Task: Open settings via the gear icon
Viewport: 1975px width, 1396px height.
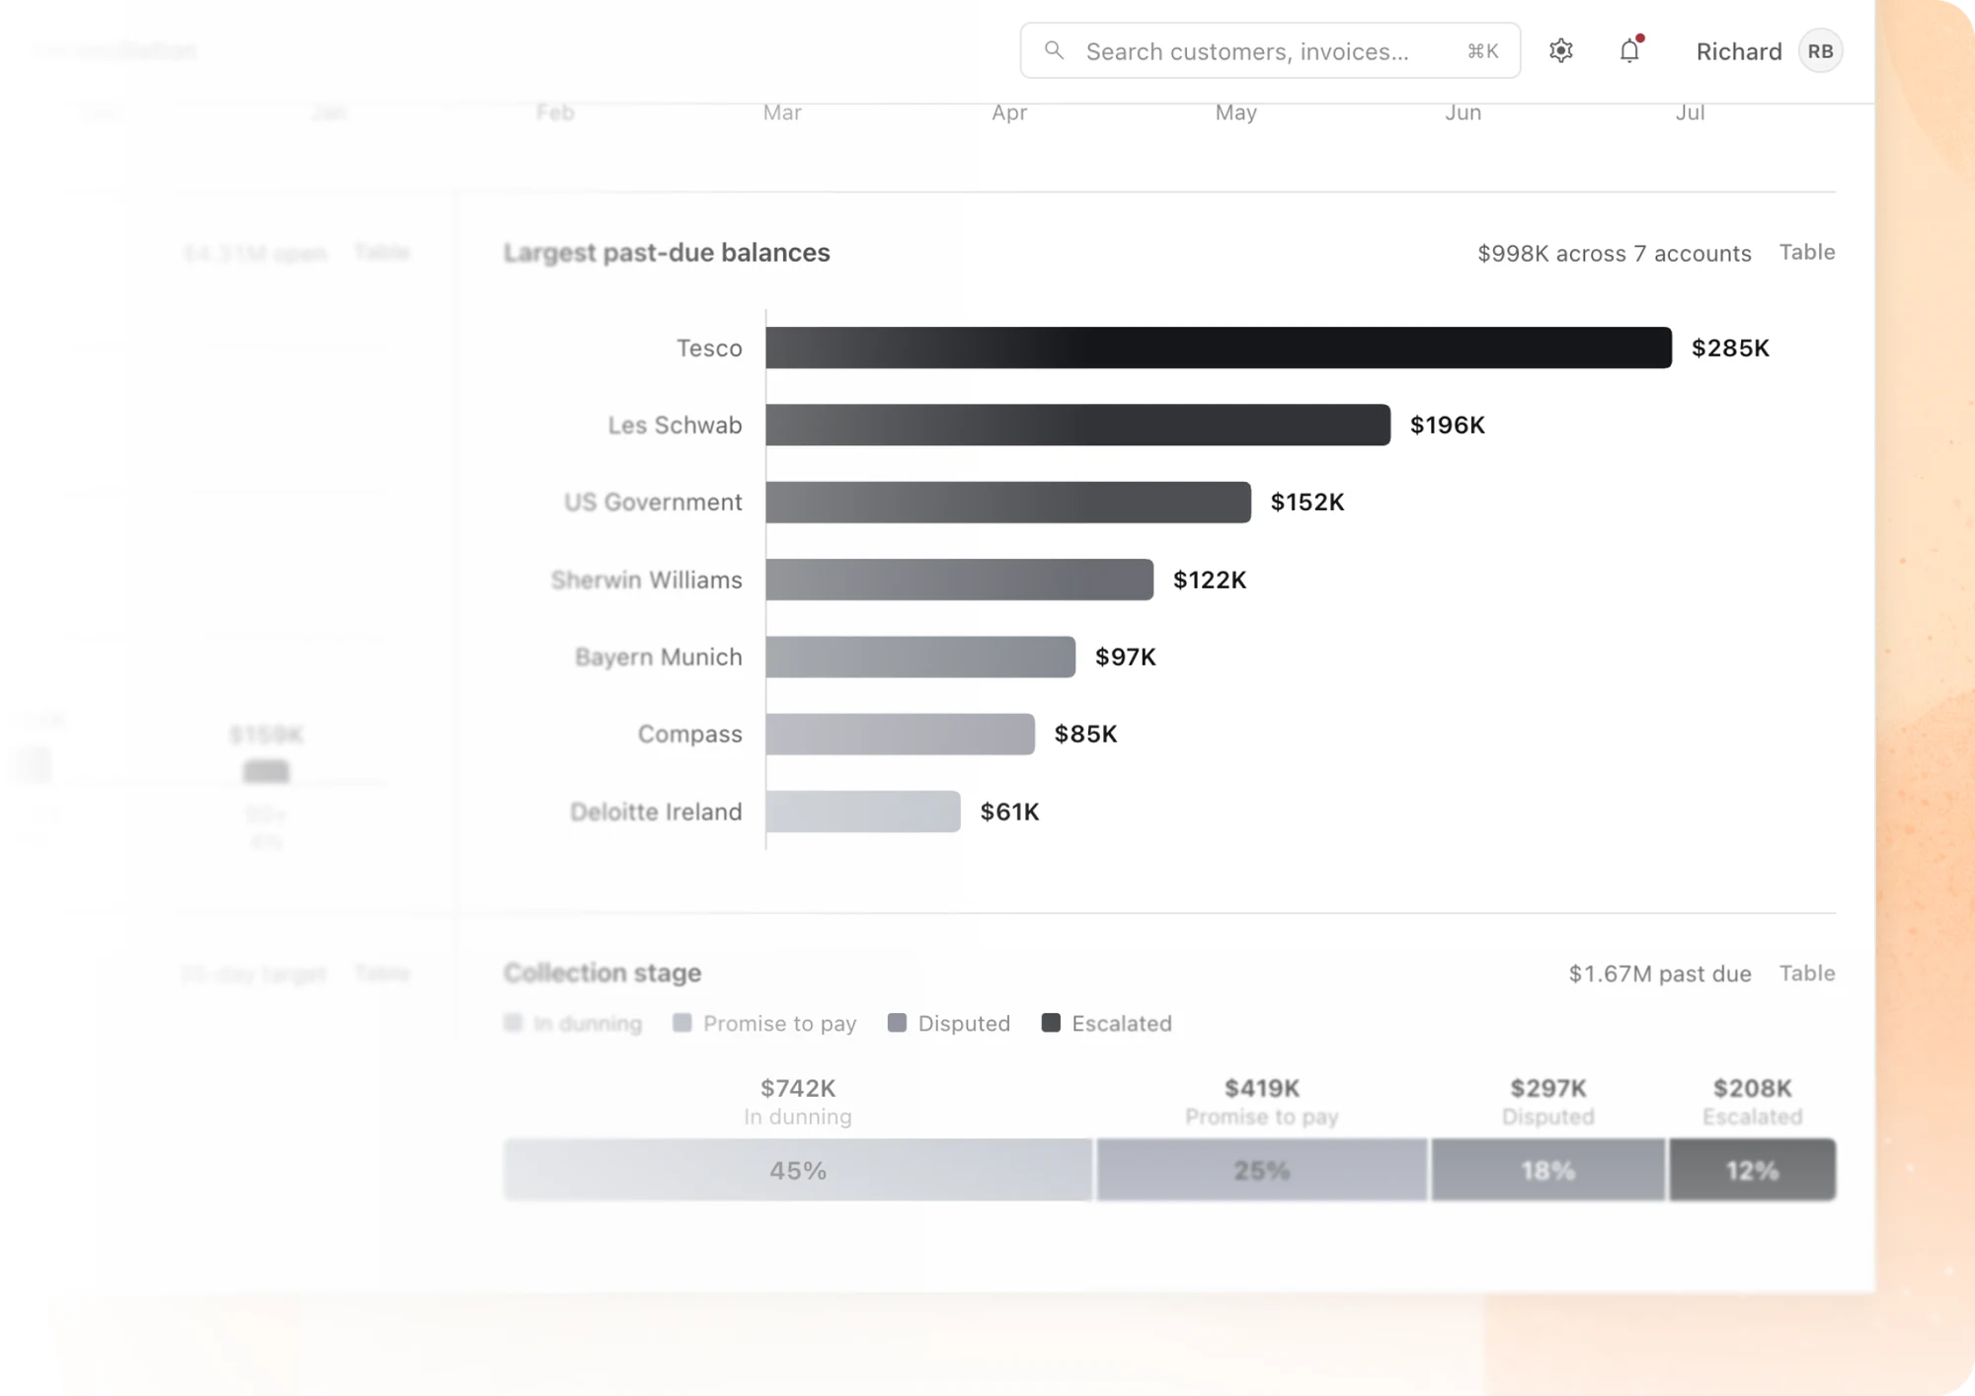Action: click(x=1560, y=50)
